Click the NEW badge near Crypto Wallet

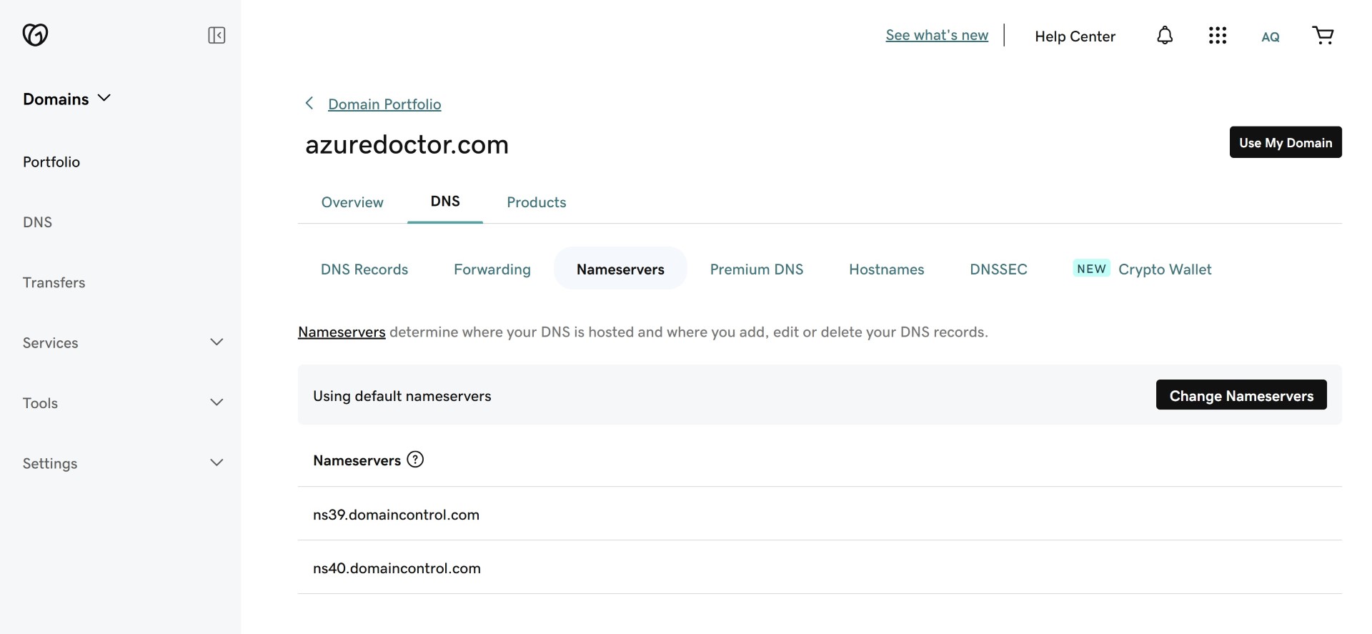1091,269
